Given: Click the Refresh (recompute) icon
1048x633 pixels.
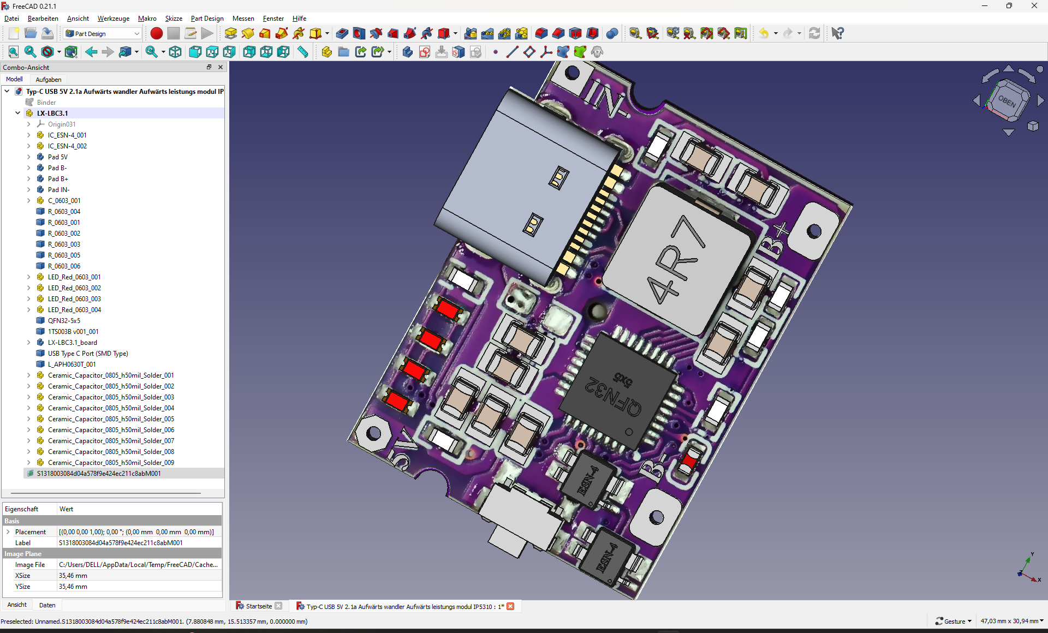Looking at the screenshot, I should tap(814, 33).
